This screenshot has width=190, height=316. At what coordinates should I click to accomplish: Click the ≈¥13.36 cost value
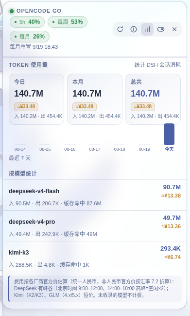[x=171, y=226]
